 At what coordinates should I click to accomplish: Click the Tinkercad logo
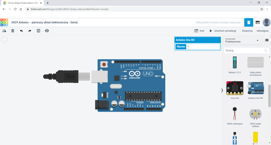4,23
